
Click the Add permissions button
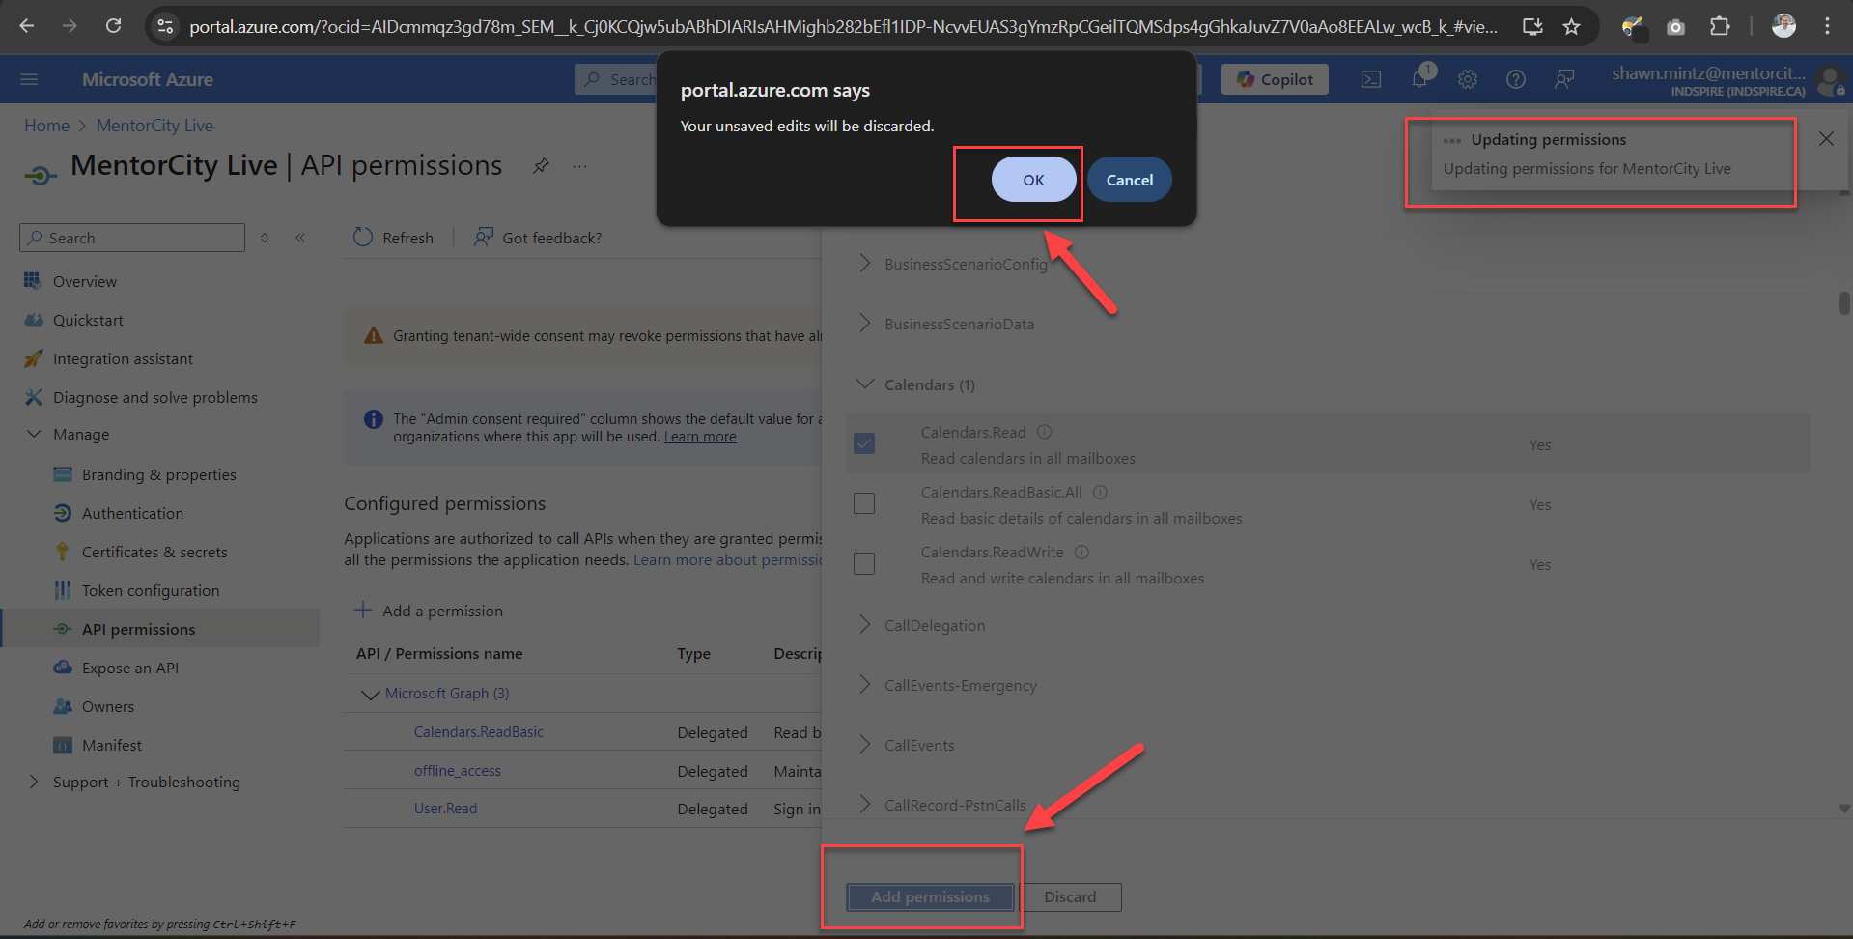pos(930,896)
